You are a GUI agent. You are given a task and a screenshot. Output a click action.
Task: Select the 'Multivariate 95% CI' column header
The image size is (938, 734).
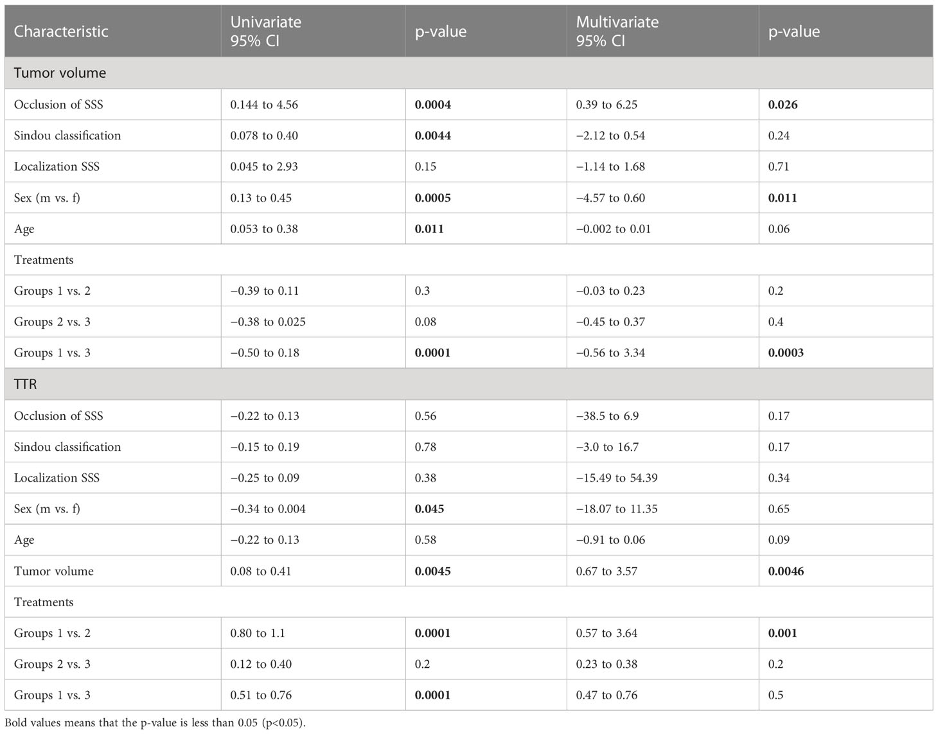pos(617,31)
